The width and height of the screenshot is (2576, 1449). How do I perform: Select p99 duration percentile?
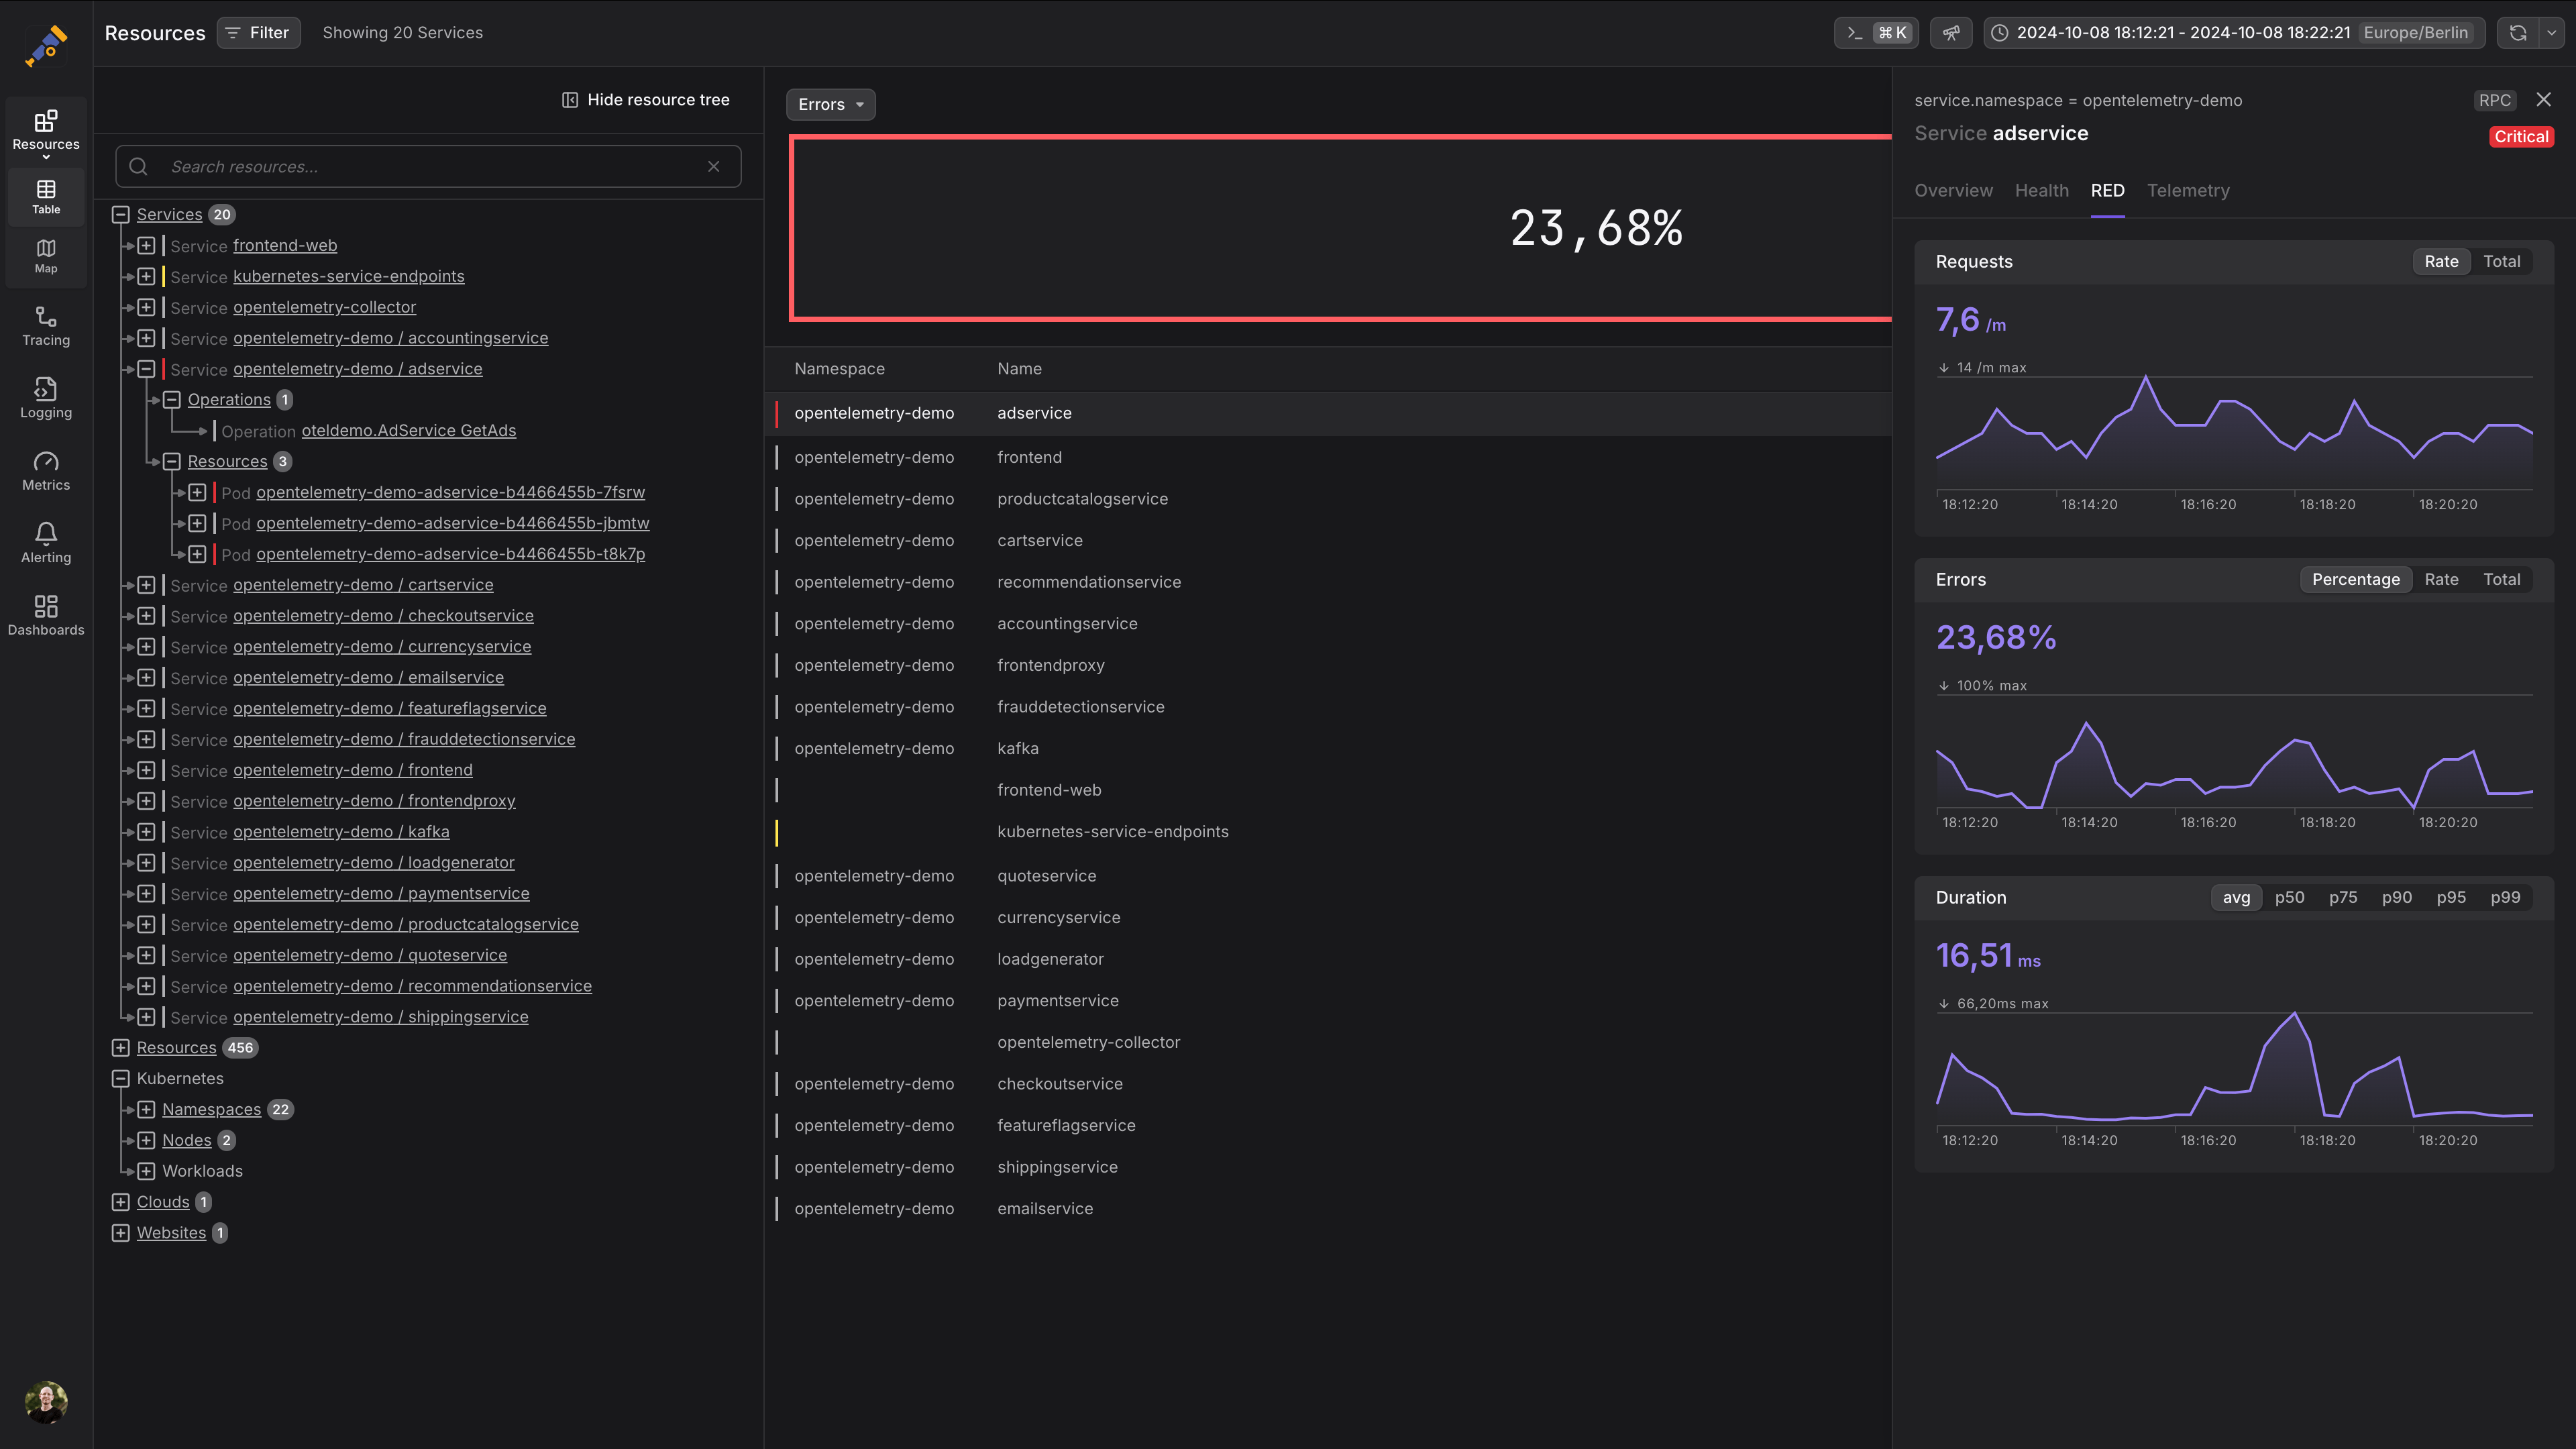click(2505, 898)
